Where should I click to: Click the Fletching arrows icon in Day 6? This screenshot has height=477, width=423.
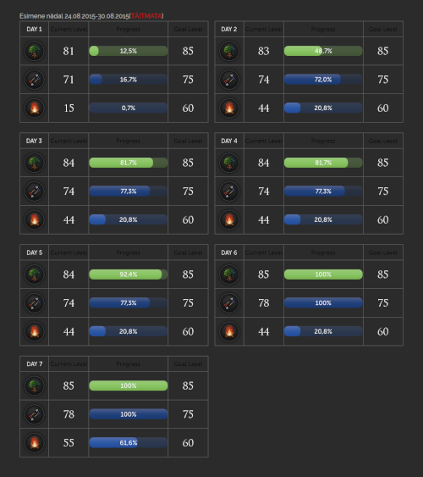pos(229,303)
